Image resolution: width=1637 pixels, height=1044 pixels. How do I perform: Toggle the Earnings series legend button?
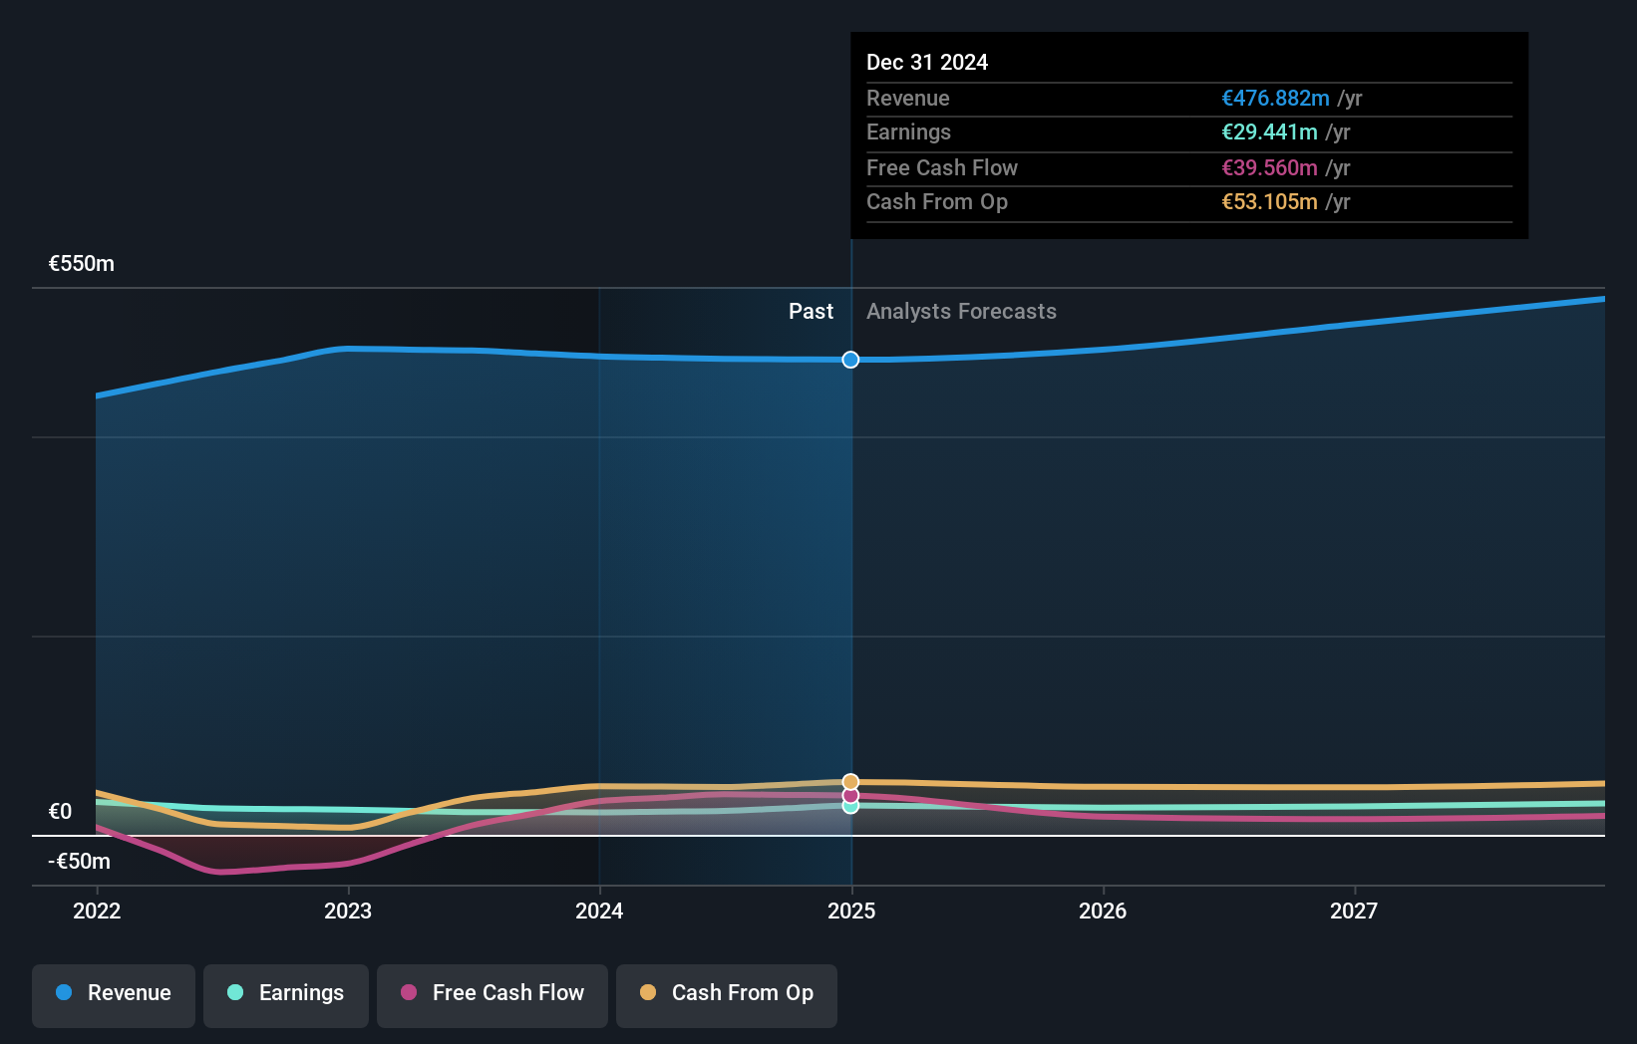[x=286, y=995]
